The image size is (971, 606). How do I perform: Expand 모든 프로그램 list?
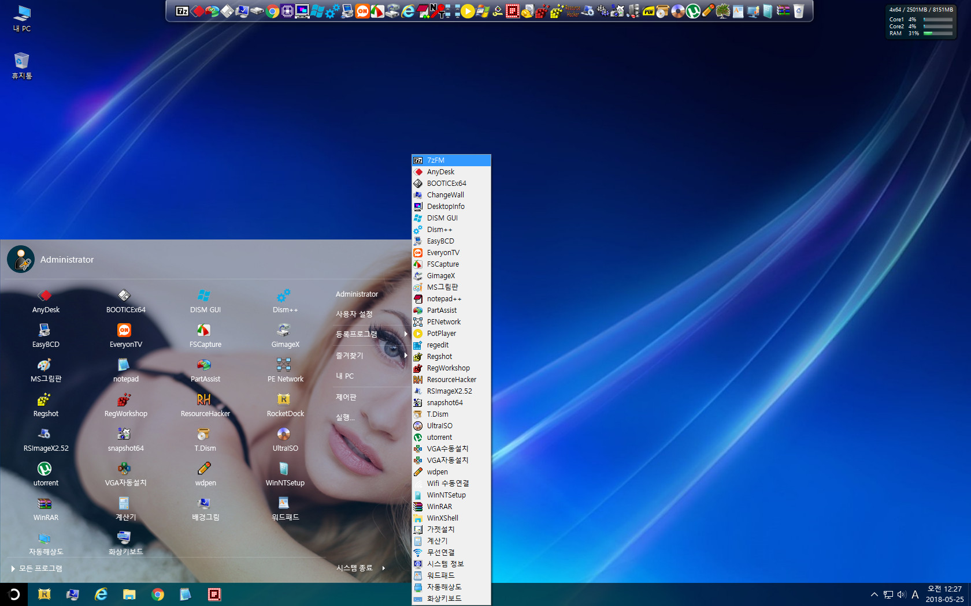coord(36,568)
